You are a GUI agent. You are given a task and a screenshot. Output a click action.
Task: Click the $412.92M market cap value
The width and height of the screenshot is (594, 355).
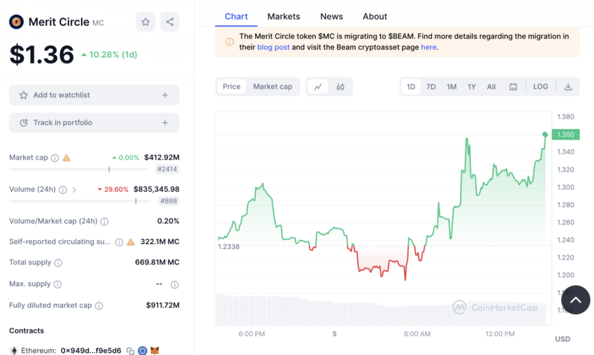coord(161,157)
